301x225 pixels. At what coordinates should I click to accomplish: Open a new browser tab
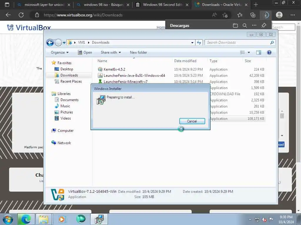[256, 5]
